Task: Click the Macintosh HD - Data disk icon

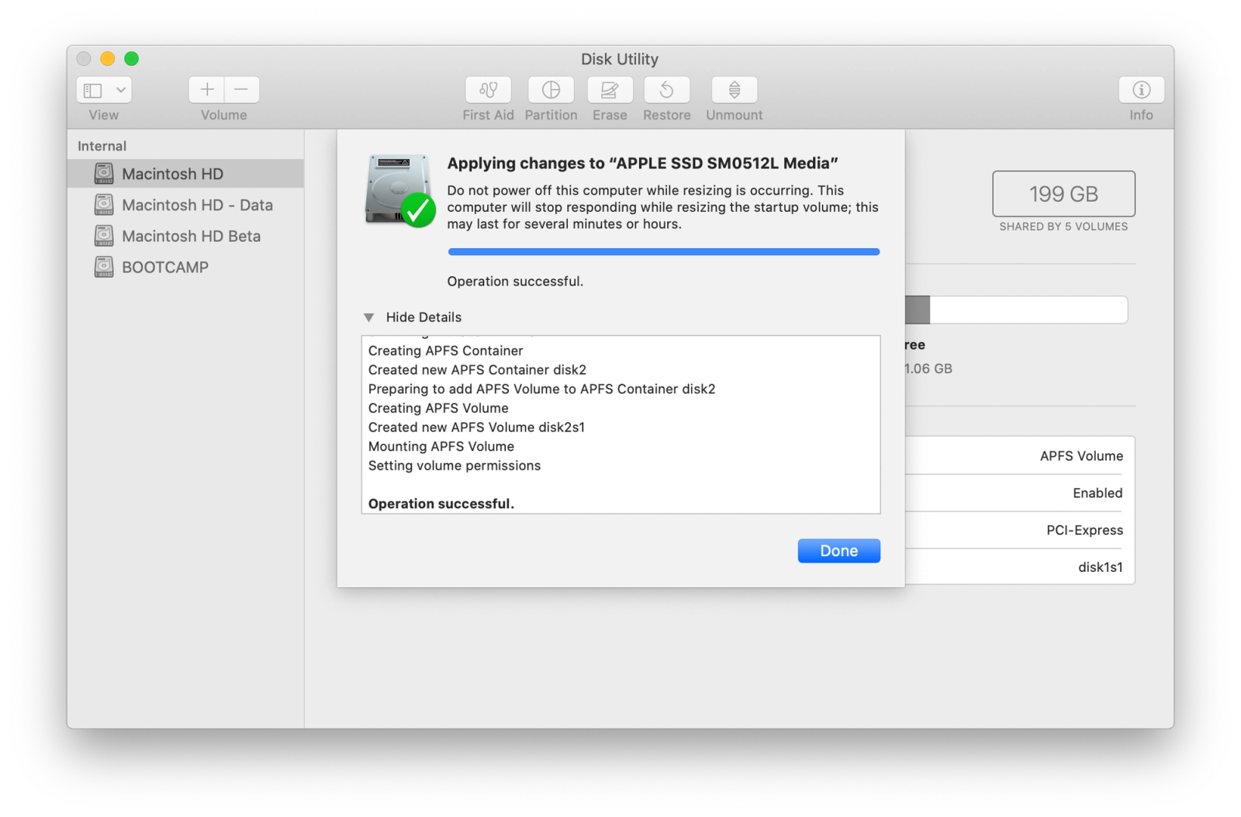Action: [104, 205]
